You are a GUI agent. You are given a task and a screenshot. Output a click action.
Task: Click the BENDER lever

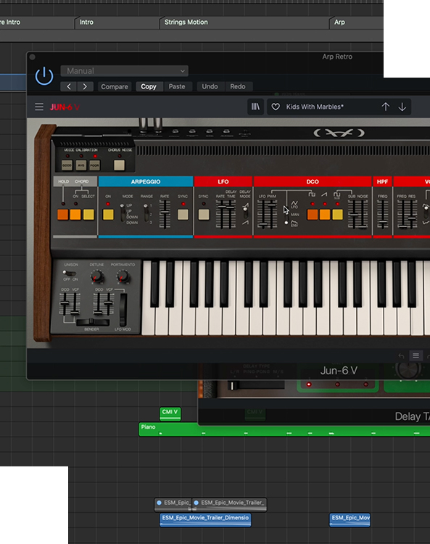point(93,322)
